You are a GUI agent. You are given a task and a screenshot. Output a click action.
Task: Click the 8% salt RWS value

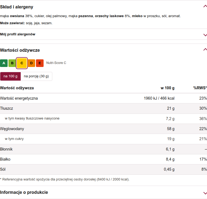pyautogui.click(x=204, y=169)
